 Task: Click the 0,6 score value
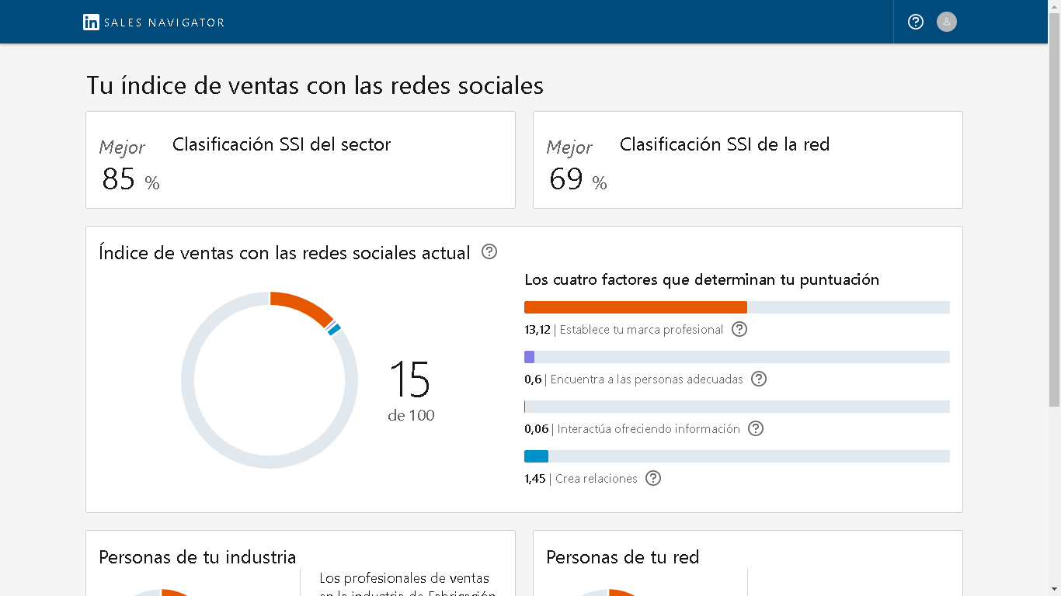point(533,379)
